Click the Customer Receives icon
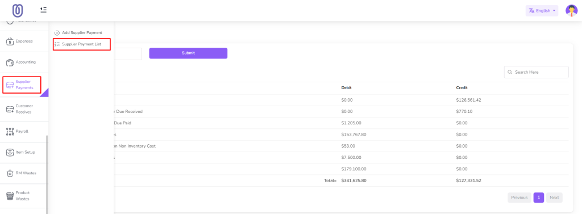The width and height of the screenshot is (582, 214). [x=10, y=109]
